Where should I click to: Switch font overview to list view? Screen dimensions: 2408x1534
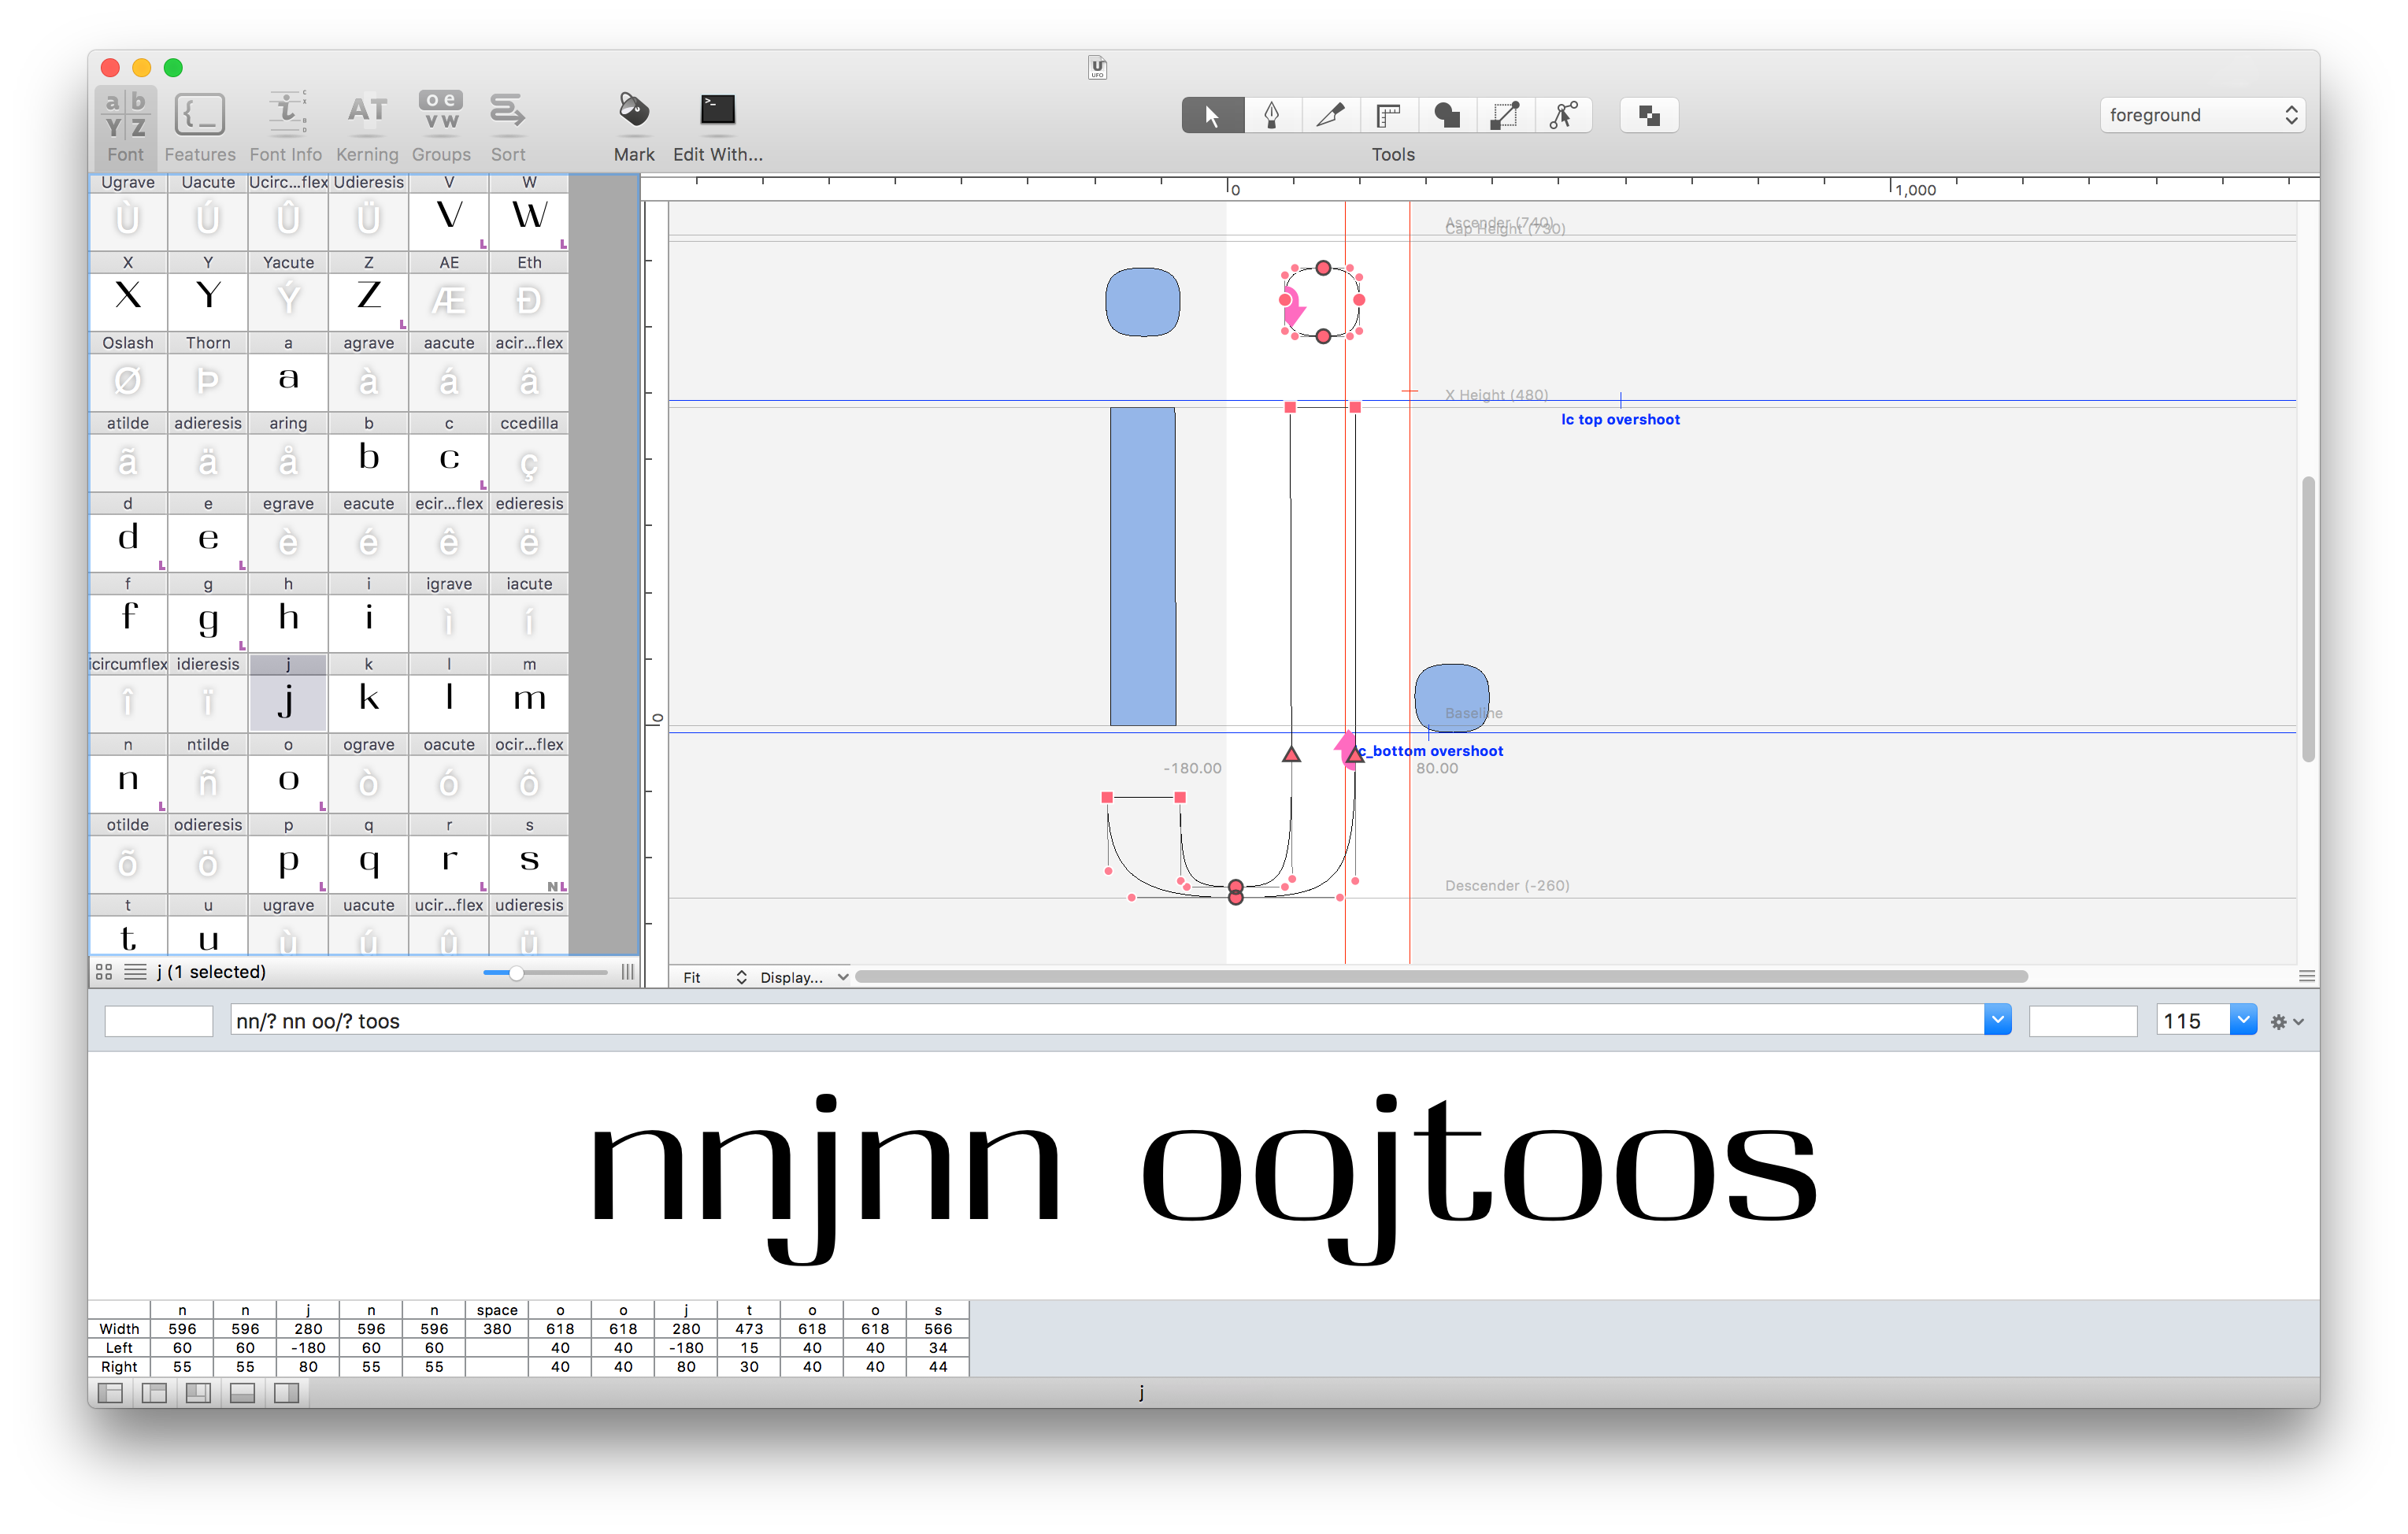pos(135,972)
